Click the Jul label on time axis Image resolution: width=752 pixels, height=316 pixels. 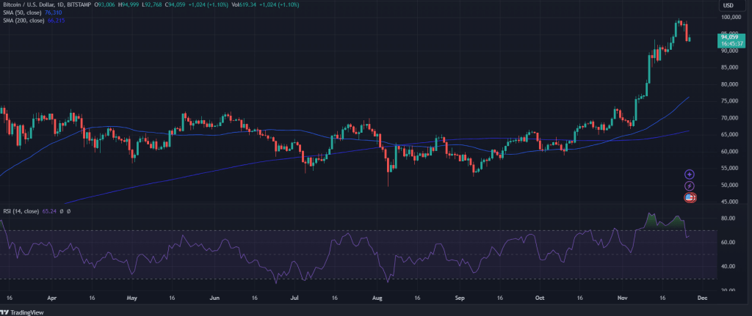coord(294,298)
